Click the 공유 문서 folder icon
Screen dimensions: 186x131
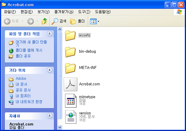[11, 91]
